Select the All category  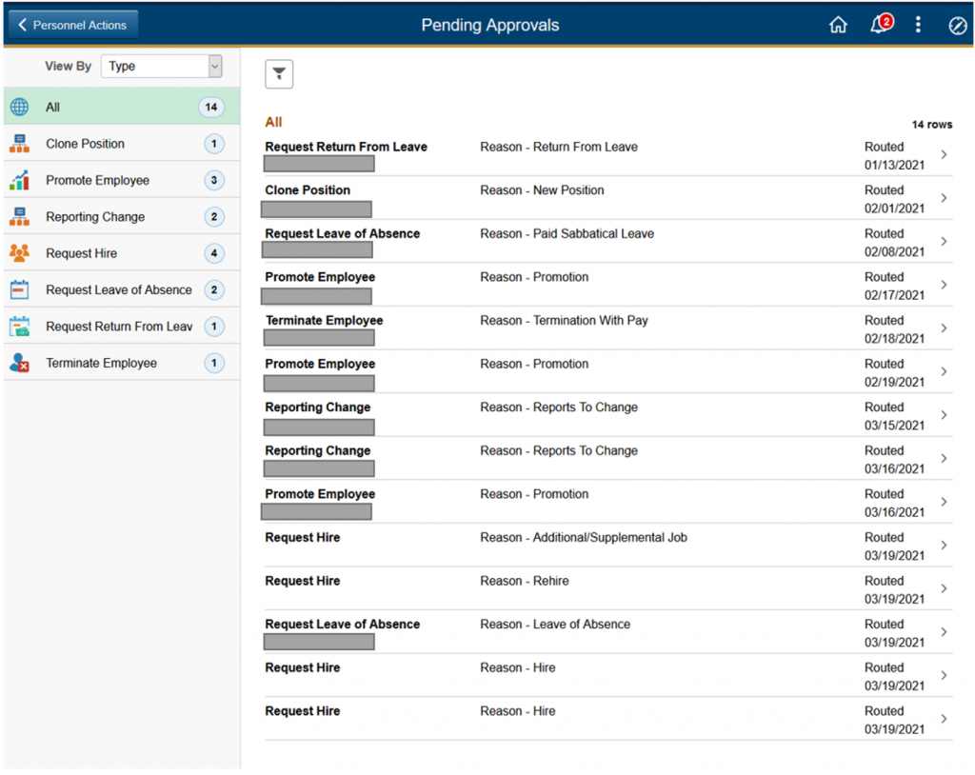tap(122, 107)
